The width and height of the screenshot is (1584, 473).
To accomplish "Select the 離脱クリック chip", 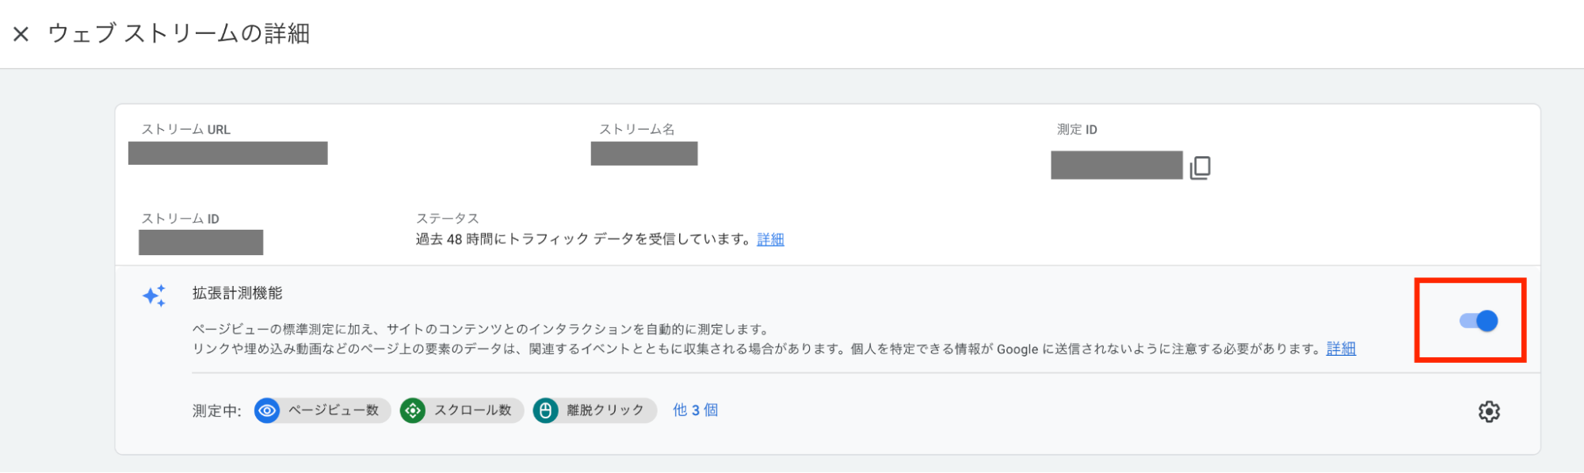I will coord(594,410).
